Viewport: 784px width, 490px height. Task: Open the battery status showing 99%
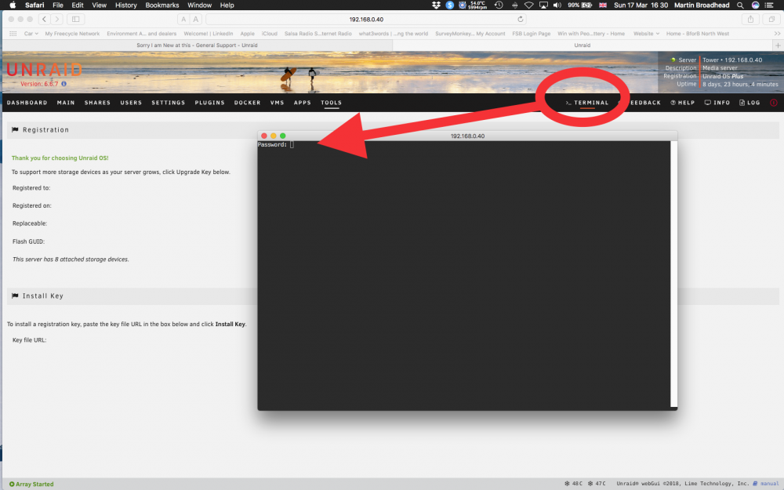(580, 5)
